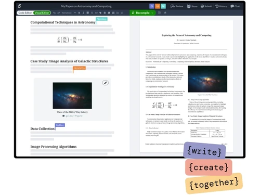The height and width of the screenshot is (195, 260).
Task: Click the {together} badge
Action: pyautogui.click(x=214, y=183)
